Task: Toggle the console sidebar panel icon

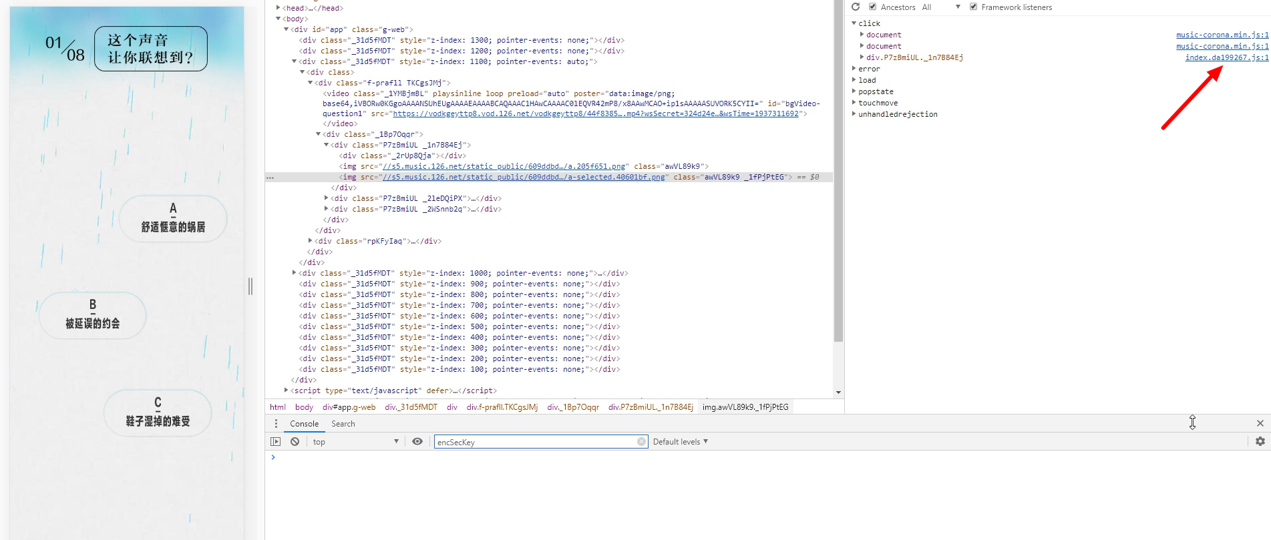Action: (x=275, y=442)
